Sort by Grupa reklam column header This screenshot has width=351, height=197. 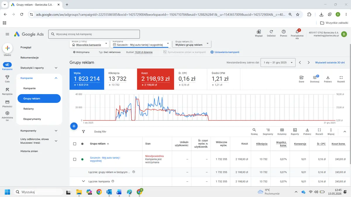pos(99,144)
